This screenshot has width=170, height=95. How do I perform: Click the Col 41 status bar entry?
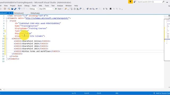87,93
